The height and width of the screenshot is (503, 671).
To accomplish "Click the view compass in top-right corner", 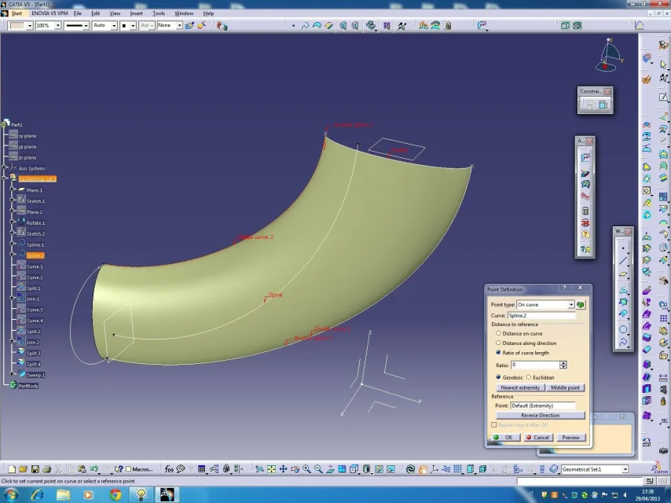I will pyautogui.click(x=608, y=55).
